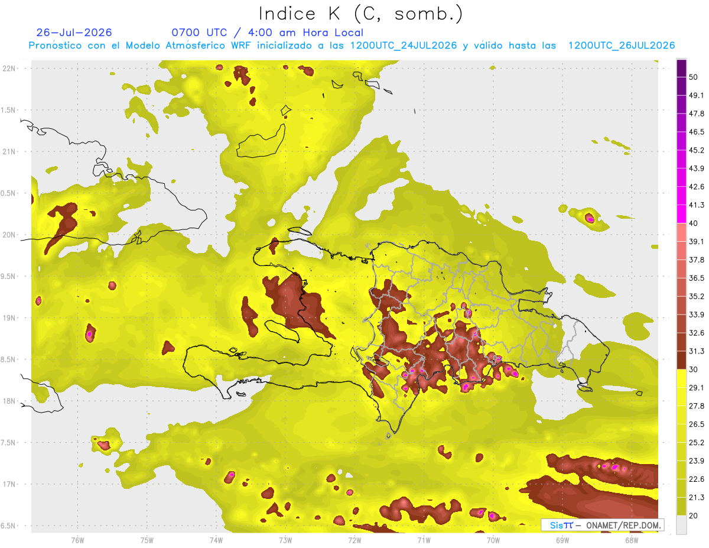Click the '18N' latitude label
Image resolution: width=709 pixels, height=548 pixels.
tap(9, 401)
